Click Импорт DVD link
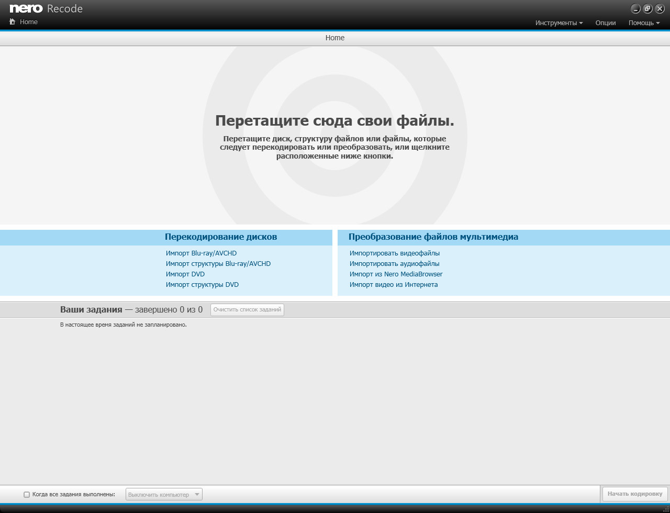Viewport: 670px width, 513px height. pyautogui.click(x=185, y=274)
